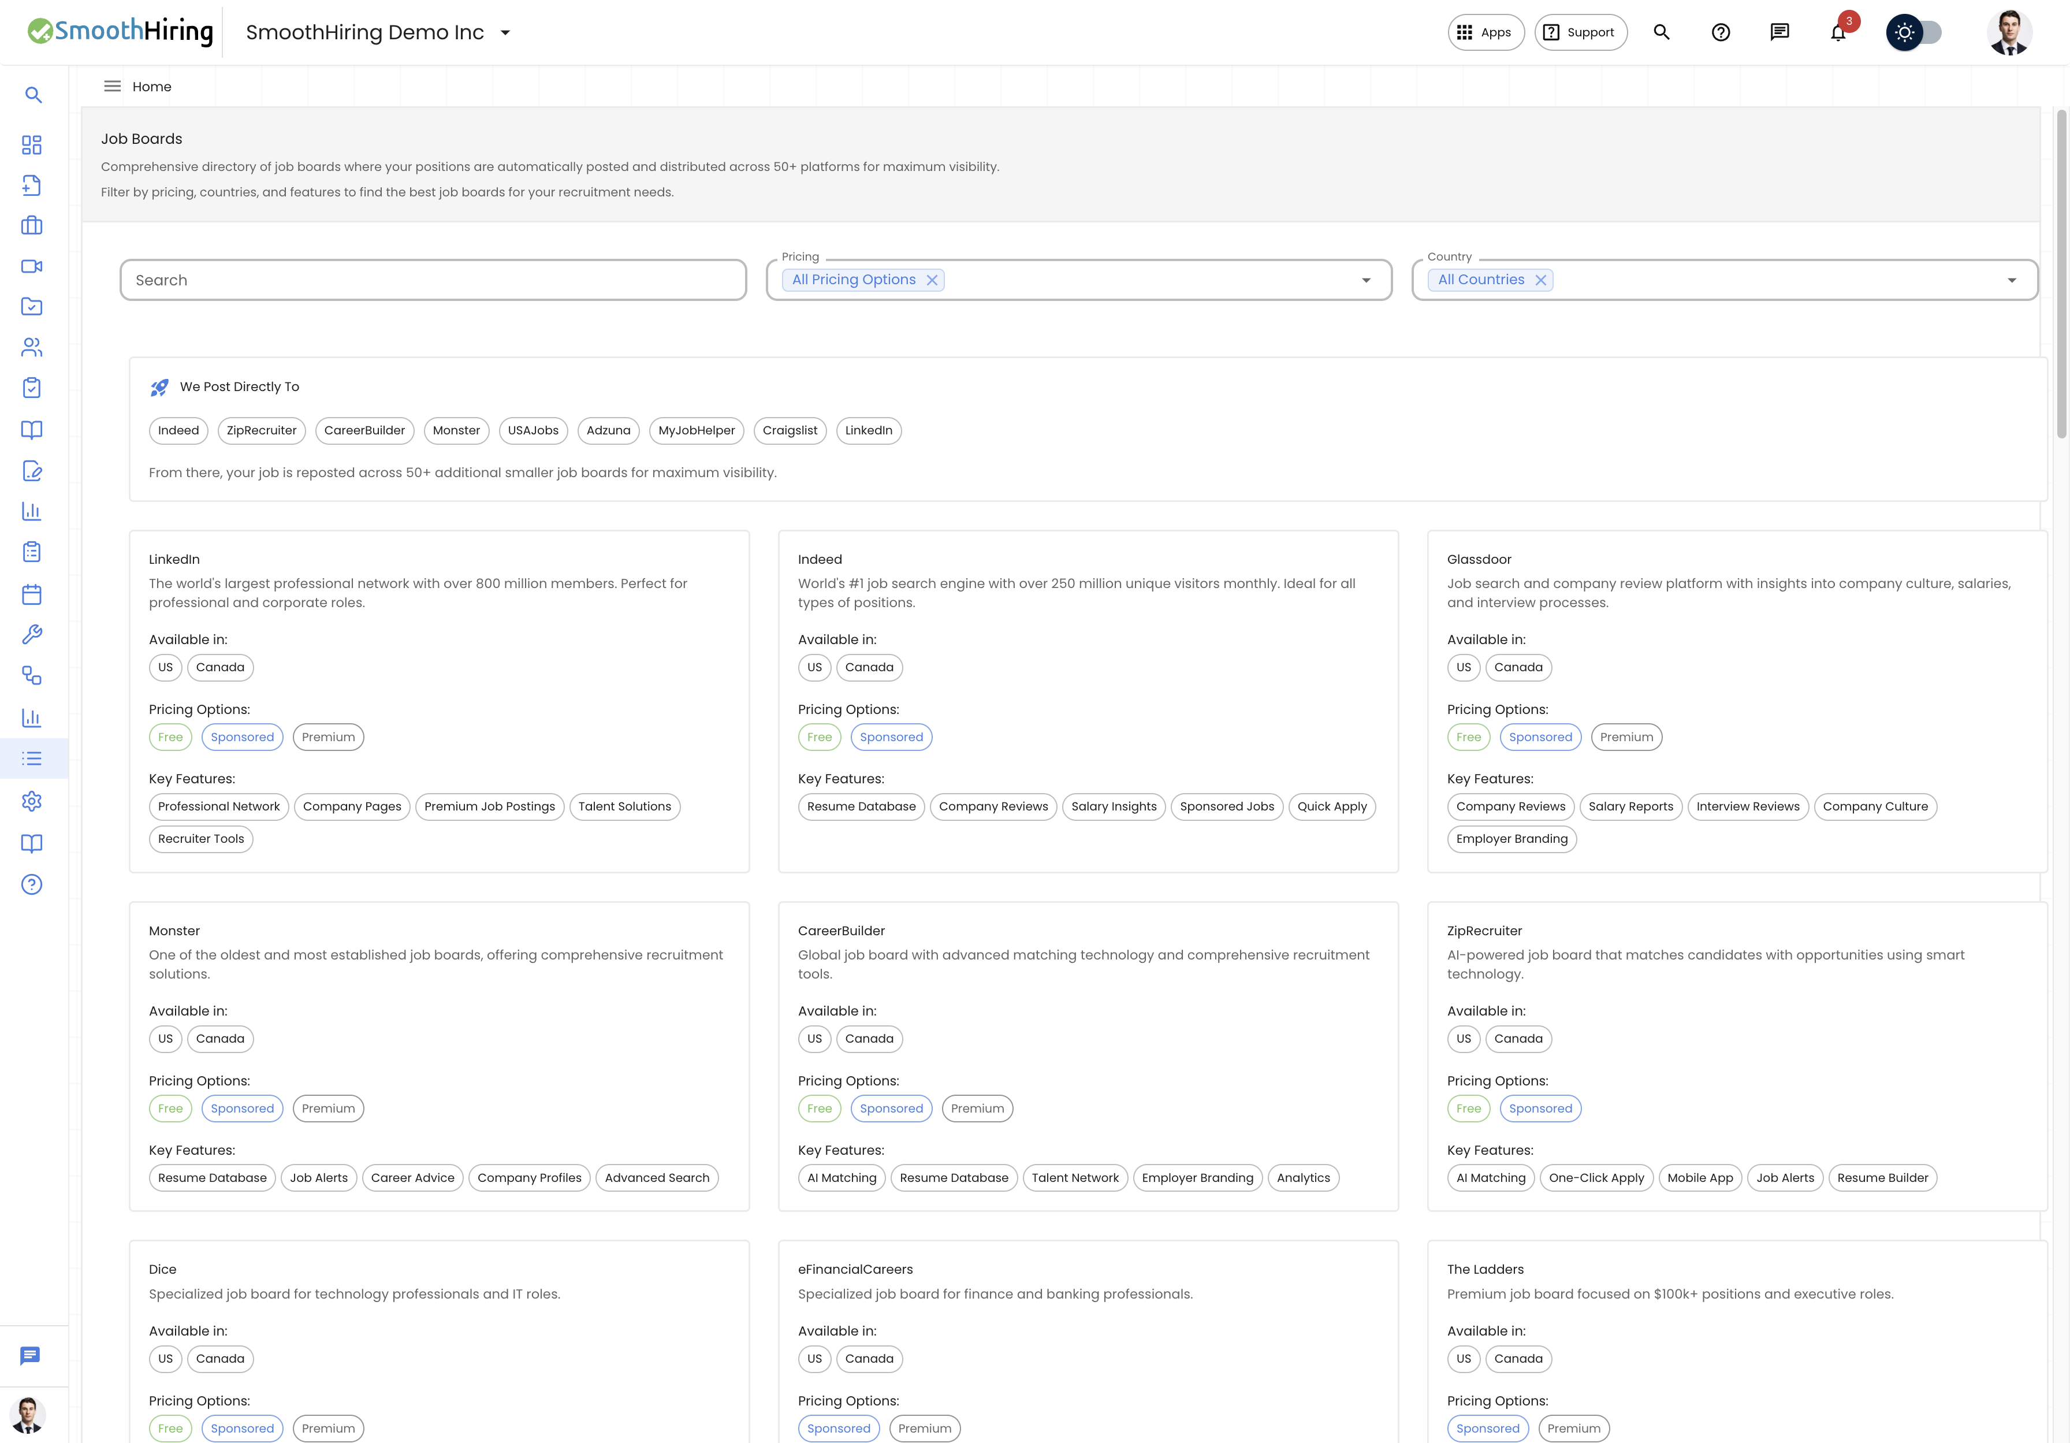2070x1443 pixels.
Task: Open the messages icon in top bar
Action: click(x=1779, y=32)
